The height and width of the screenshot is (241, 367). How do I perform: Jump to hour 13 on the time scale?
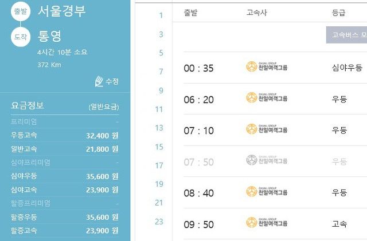159,128
